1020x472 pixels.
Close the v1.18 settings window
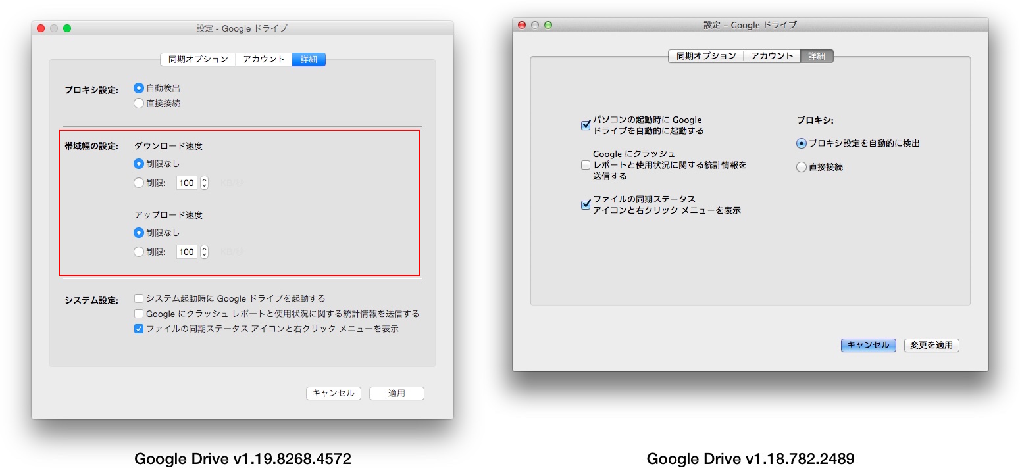[522, 25]
